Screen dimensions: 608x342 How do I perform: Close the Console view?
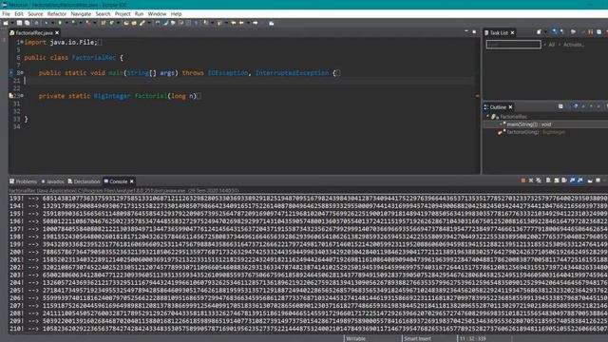coord(132,181)
